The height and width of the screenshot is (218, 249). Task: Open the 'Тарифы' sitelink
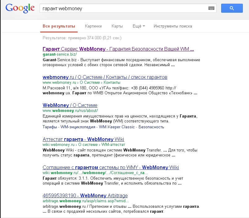click(50, 127)
